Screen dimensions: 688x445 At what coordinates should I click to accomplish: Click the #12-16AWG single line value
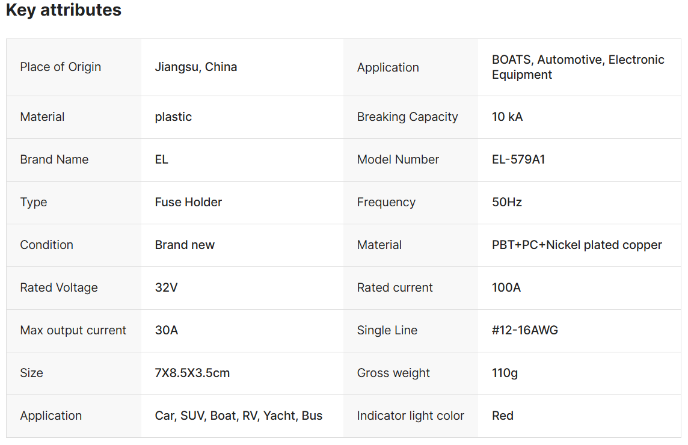click(524, 330)
